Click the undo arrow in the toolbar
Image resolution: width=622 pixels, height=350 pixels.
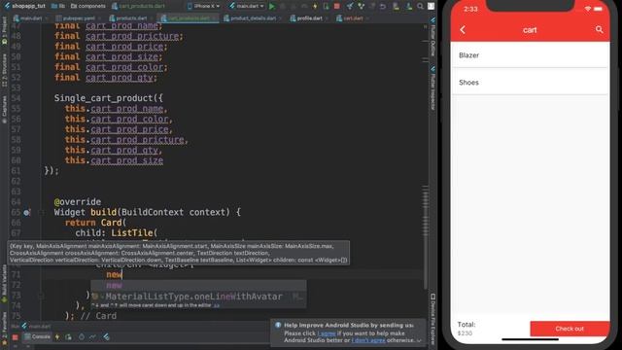(x=382, y=7)
